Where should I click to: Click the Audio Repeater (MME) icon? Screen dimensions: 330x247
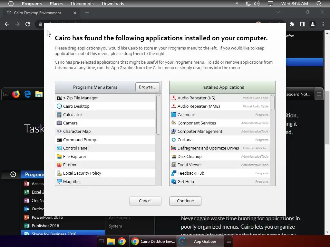[174, 106]
